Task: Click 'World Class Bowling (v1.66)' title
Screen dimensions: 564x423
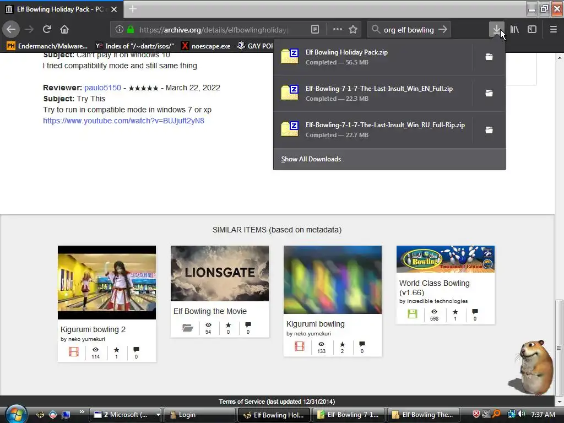Action: pos(435,288)
